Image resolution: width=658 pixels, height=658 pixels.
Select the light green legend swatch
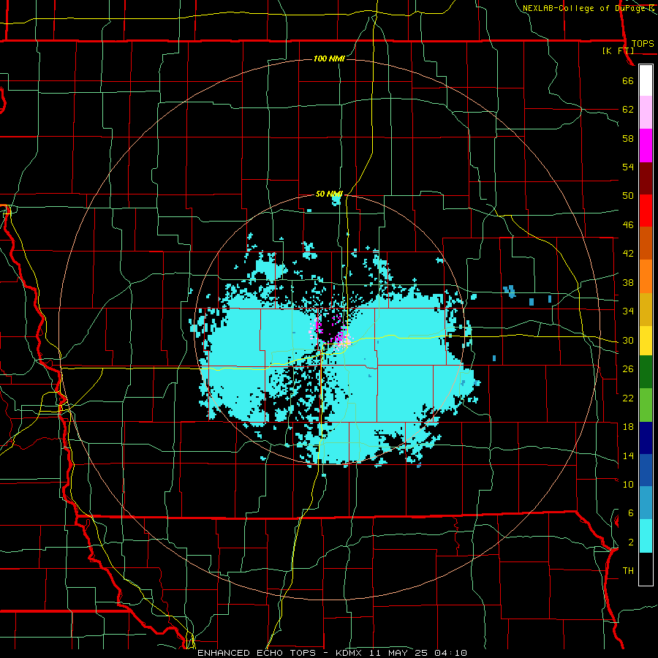click(646, 405)
